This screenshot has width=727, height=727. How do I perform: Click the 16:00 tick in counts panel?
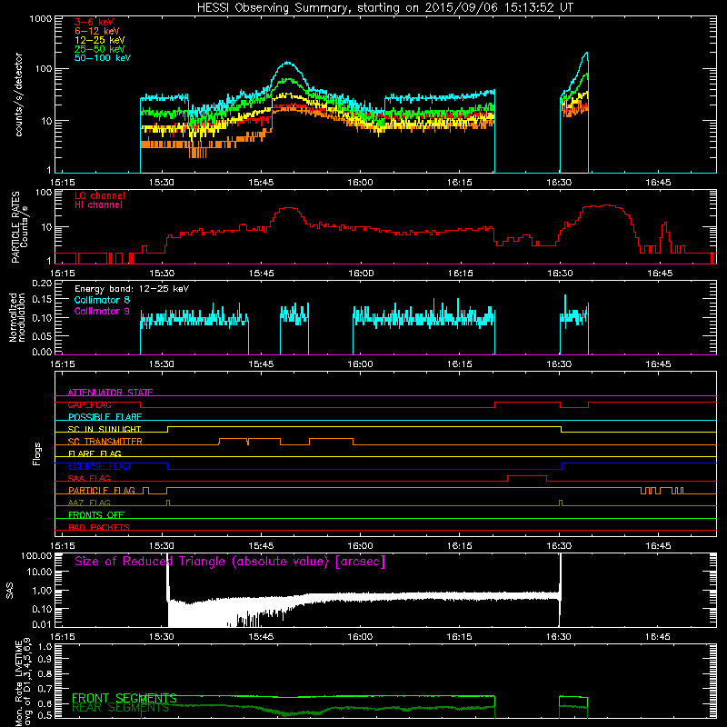click(x=360, y=183)
